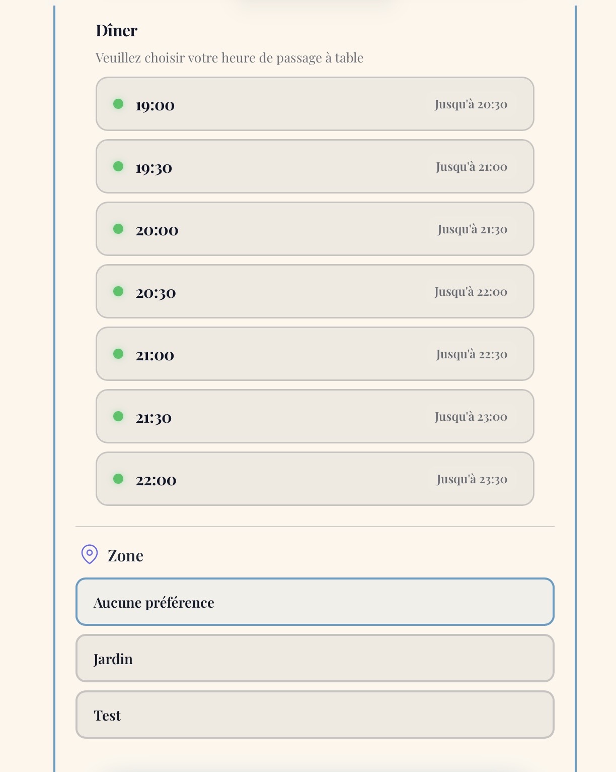Click the Zone location pin icon

tap(90, 554)
